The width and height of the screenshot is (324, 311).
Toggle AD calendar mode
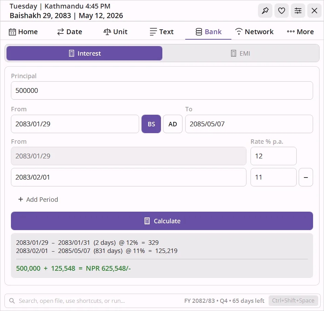click(173, 124)
